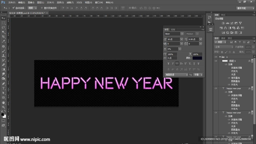Image resolution: width=256 pixels, height=144 pixels.
Task: Open 类型 layer filter dropdown
Action: [x=220, y=42]
